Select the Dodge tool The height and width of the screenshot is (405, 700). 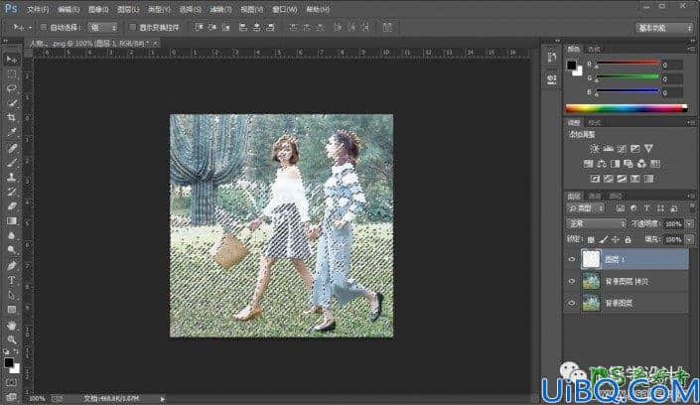[12, 250]
